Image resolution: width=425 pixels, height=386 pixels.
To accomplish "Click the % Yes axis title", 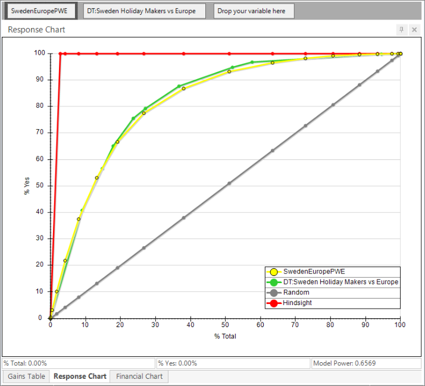I will point(27,186).
